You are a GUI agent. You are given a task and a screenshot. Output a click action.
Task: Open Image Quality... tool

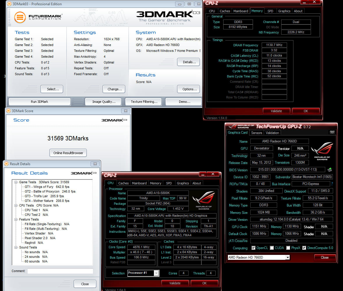tap(103, 102)
